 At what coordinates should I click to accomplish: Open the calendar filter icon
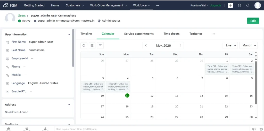click(x=100, y=45)
